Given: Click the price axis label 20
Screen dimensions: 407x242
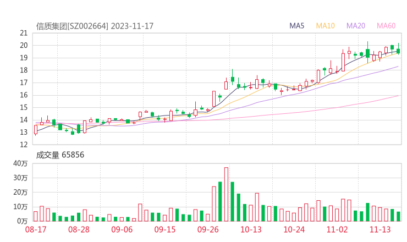Looking at the screenshot, I should pyautogui.click(x=24, y=46).
